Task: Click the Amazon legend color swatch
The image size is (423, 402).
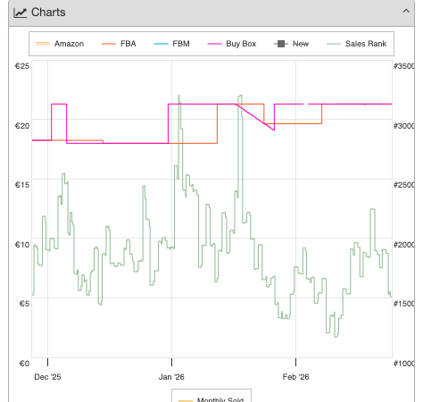Action: 43,44
